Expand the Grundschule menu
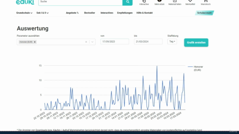Viewport: 239px width, 134px height. coord(24,13)
